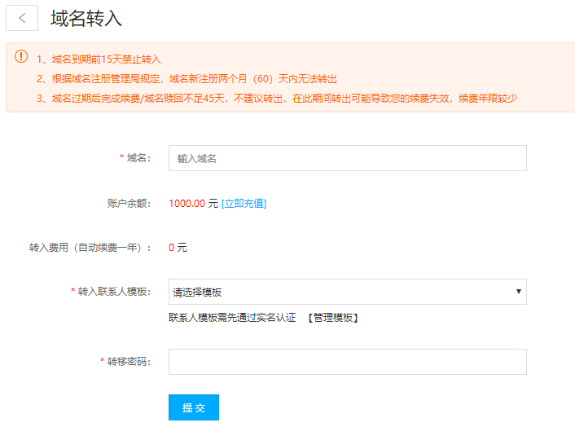Screen dimensions: 575x440
Task: Click the notice about 到期前15天禁止转入
Action: 99,59
